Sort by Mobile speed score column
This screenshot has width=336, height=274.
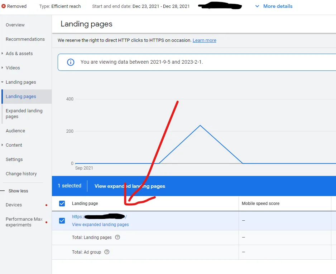pyautogui.click(x=260, y=204)
